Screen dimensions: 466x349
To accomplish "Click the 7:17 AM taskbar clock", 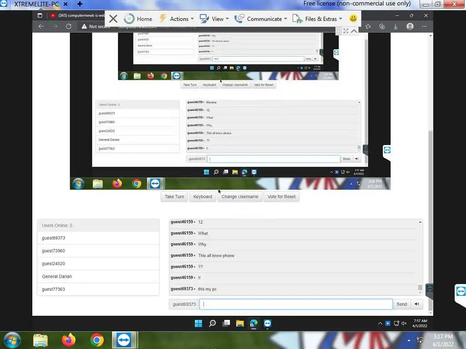I will tap(420, 324).
